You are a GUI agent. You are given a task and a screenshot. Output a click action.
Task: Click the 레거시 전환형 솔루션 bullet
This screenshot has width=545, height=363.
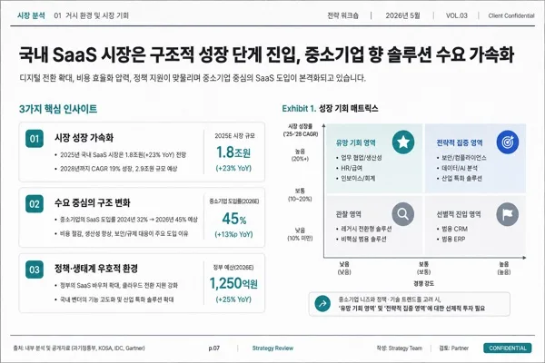(x=366, y=229)
